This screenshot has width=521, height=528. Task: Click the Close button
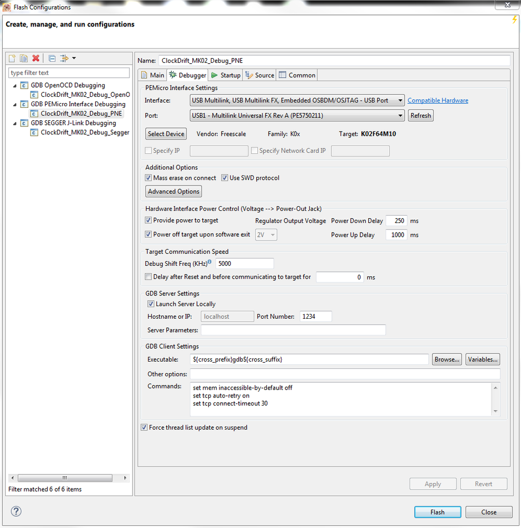click(x=489, y=512)
